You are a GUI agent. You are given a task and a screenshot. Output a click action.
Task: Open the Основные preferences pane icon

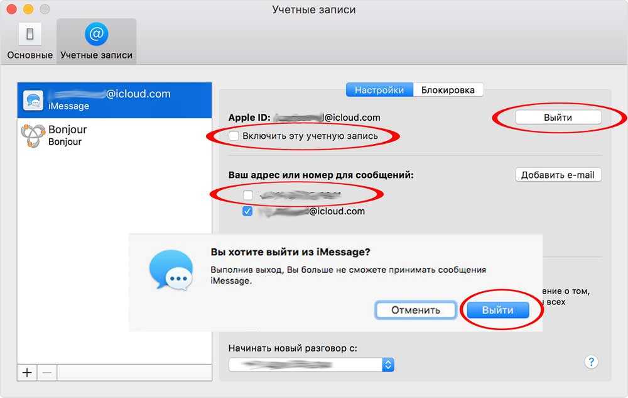coord(30,35)
